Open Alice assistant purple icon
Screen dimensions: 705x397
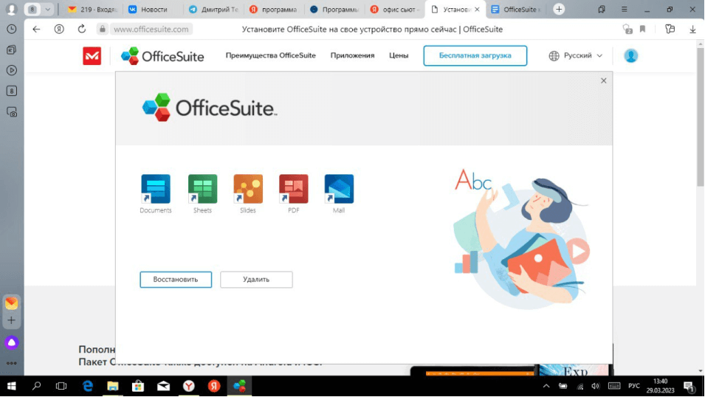click(12, 342)
